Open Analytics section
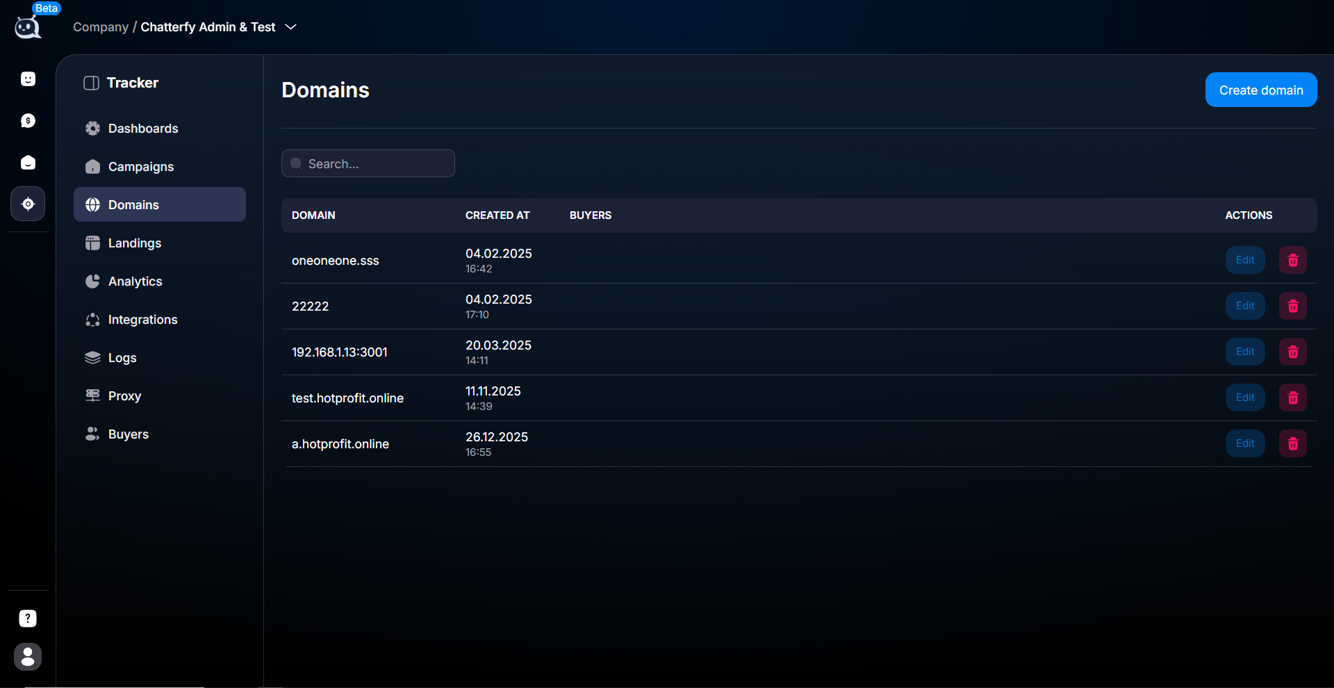Screen dimensions: 1334x688 point(160,281)
